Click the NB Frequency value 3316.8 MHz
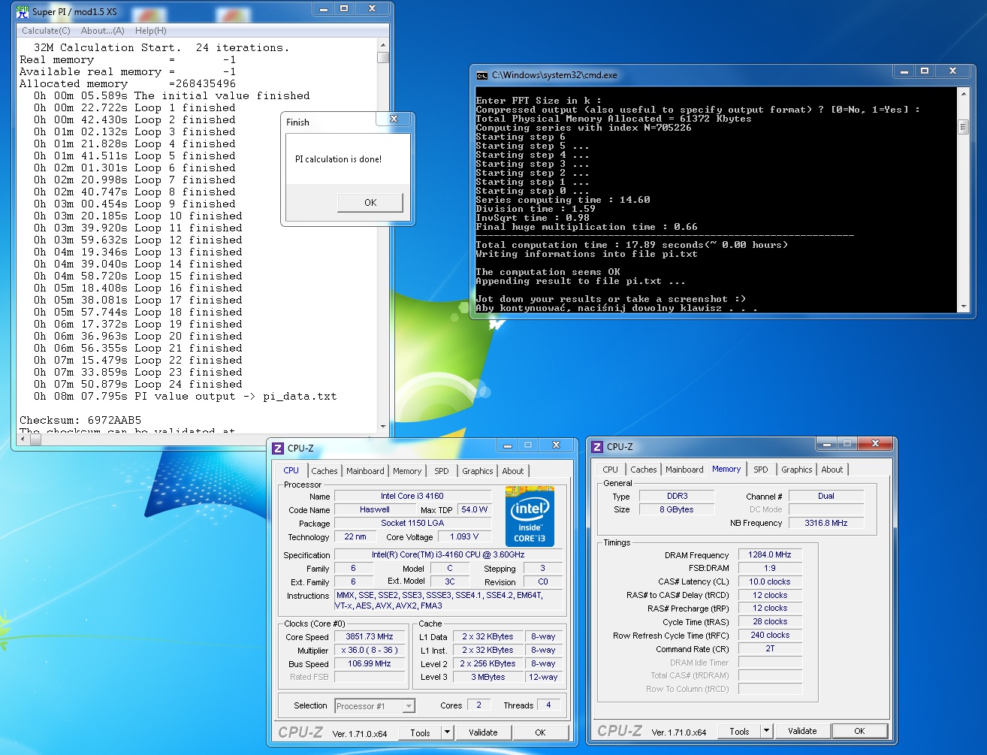 (x=826, y=523)
